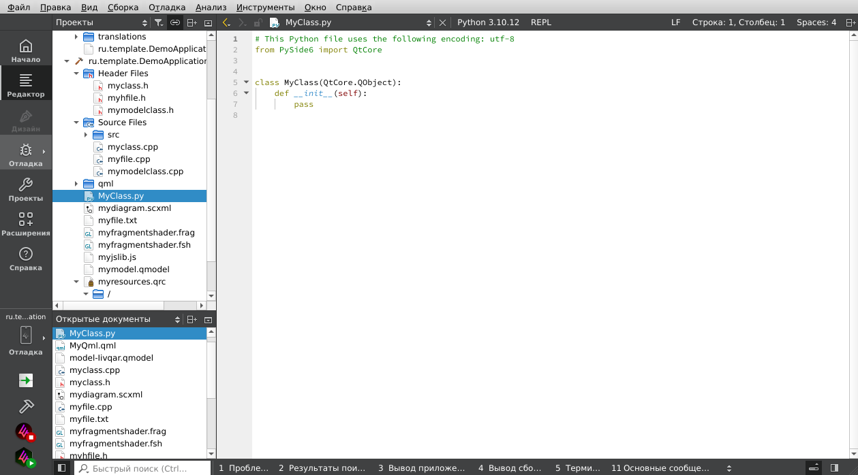Screen dimensions: 858x475
Task: Toggle synchronize with editor link icon
Action: [175, 22]
